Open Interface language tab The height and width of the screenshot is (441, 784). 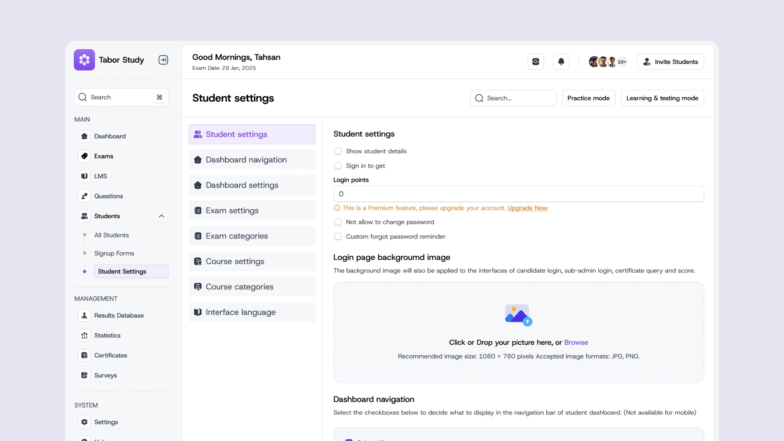pos(252,312)
